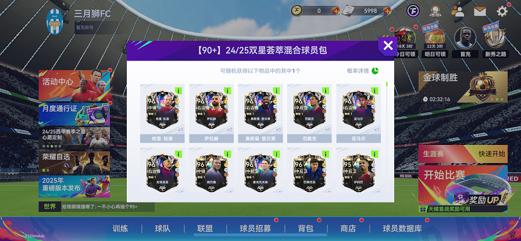Image resolution: width=521 pixels, height=241 pixels.
Task: Click the 开始比赛 banner button
Action: 462,186
